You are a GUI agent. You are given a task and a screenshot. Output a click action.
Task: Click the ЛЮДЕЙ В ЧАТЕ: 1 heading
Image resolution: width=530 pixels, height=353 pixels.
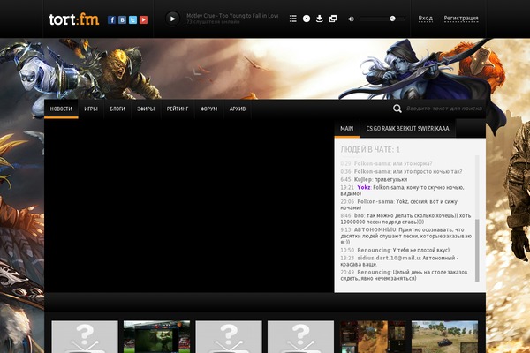370,150
